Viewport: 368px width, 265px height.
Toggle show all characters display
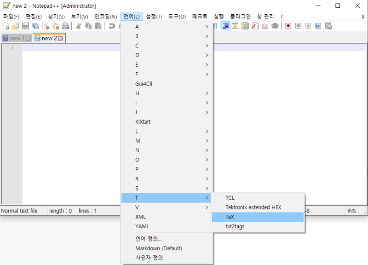pos(214,26)
